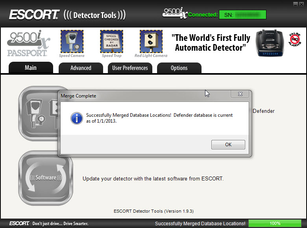Viewport: 307px width, 228px height.
Task: Click the No False Alarms badge
Action: [295, 40]
